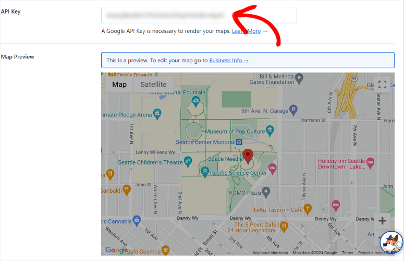
Task: Click the Dick's Drive-In restaurant marker
Action: coord(112,75)
